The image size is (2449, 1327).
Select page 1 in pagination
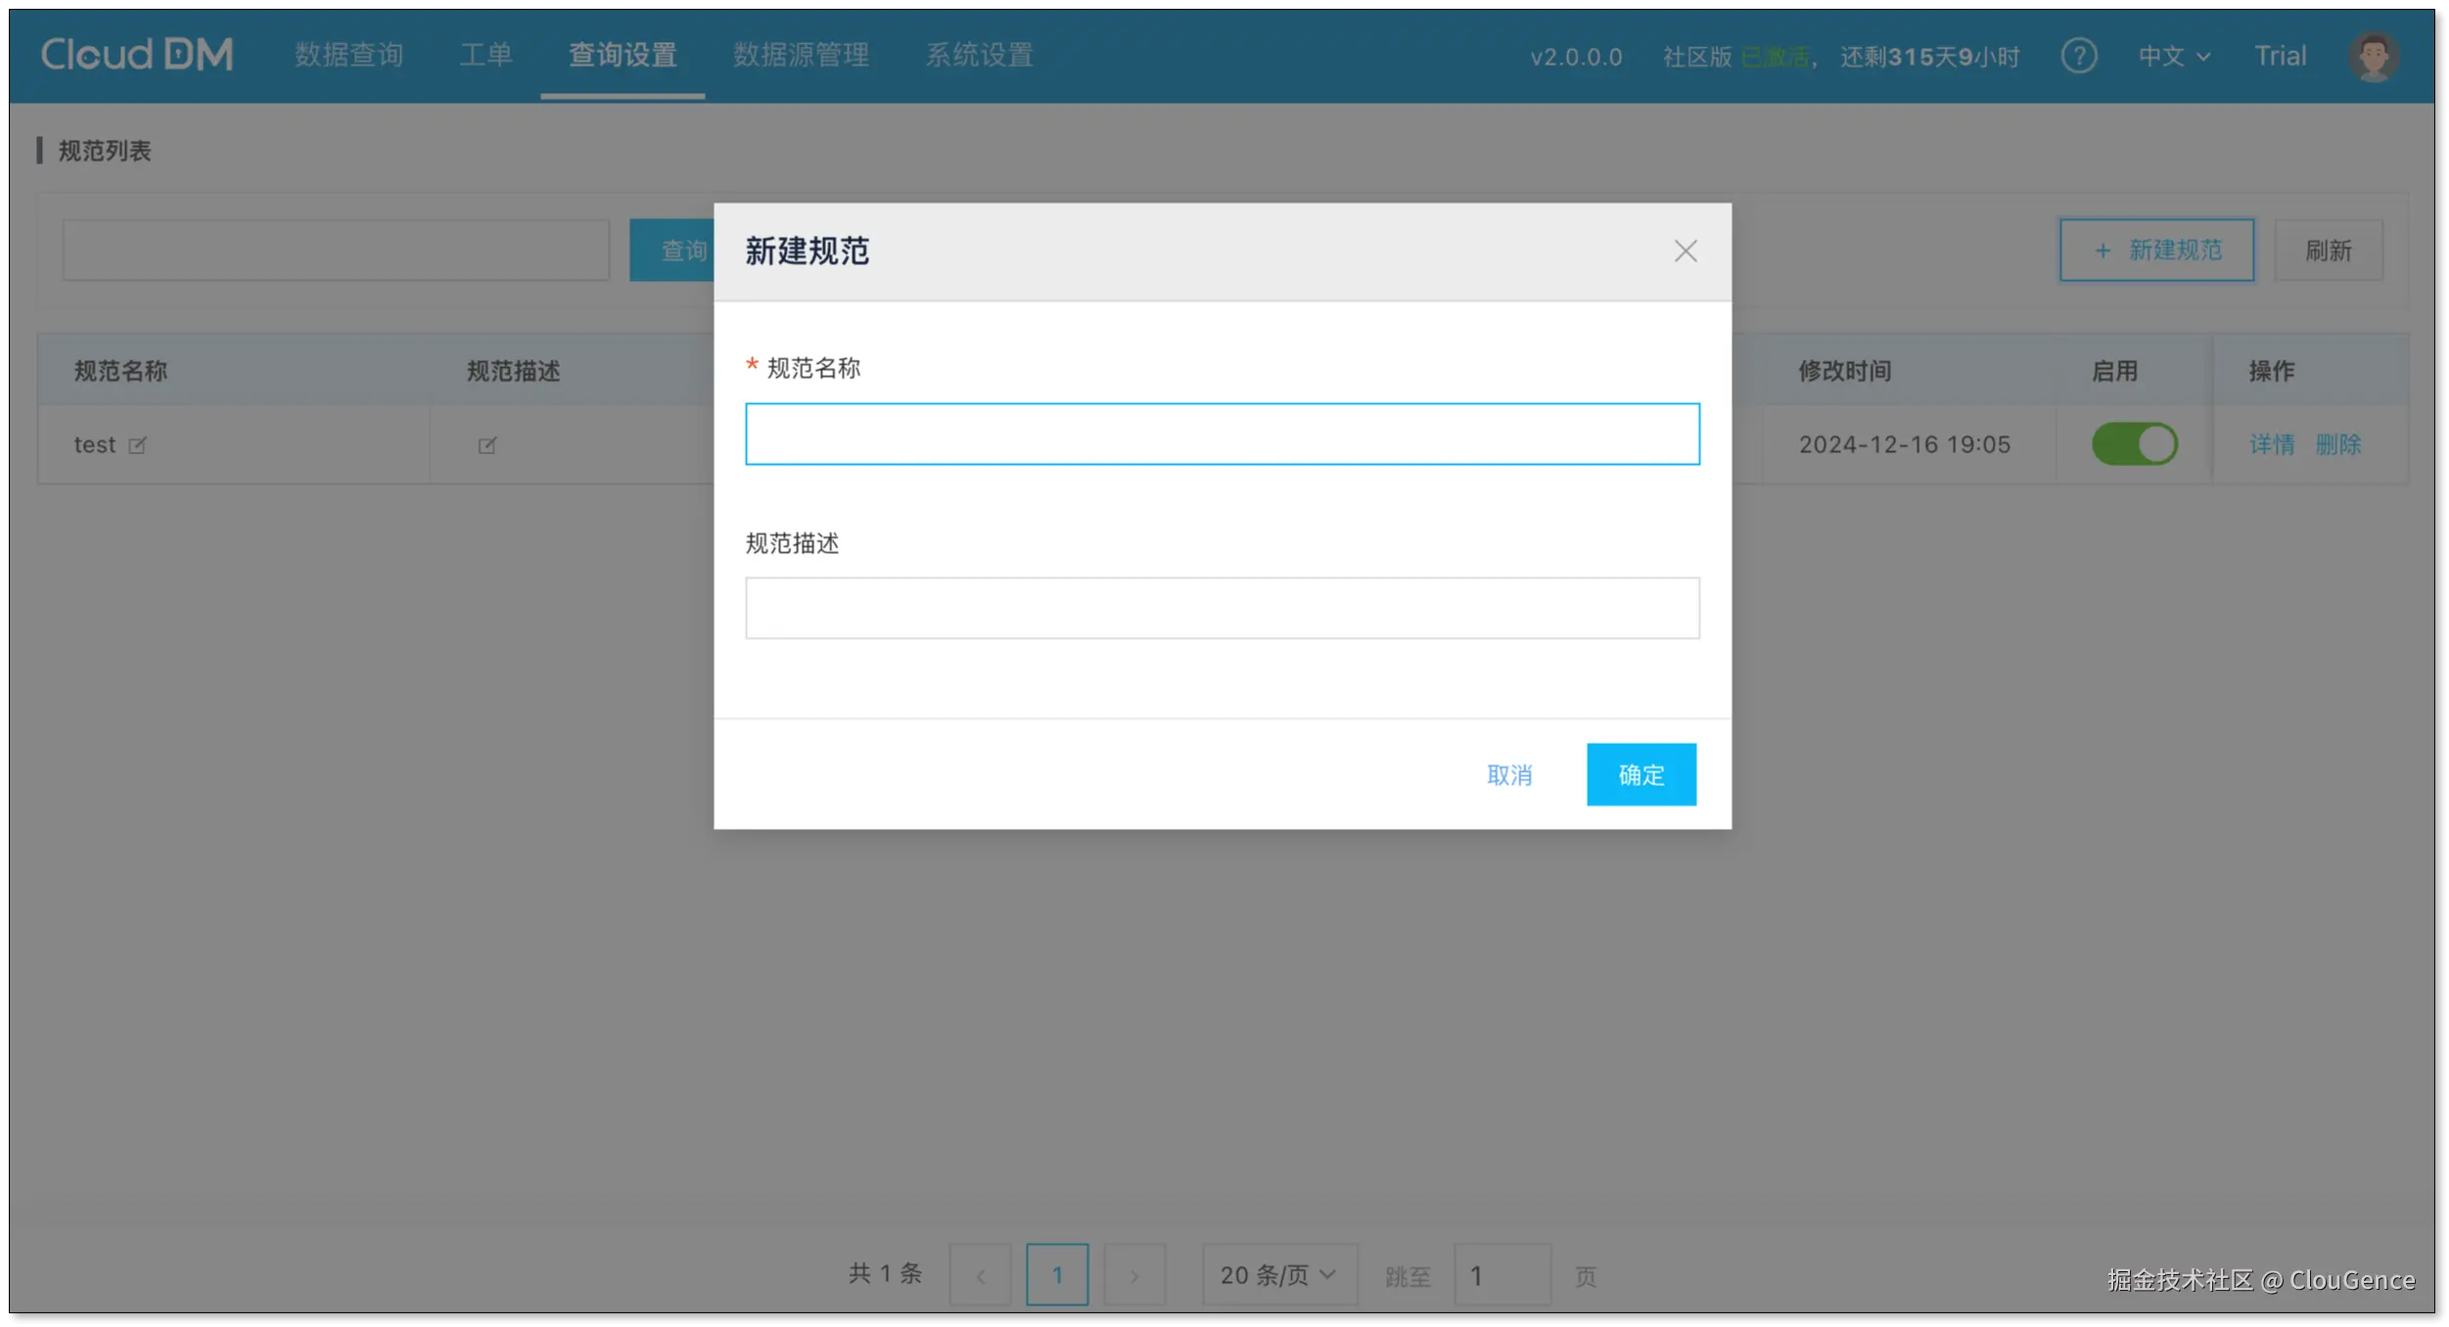point(1057,1275)
